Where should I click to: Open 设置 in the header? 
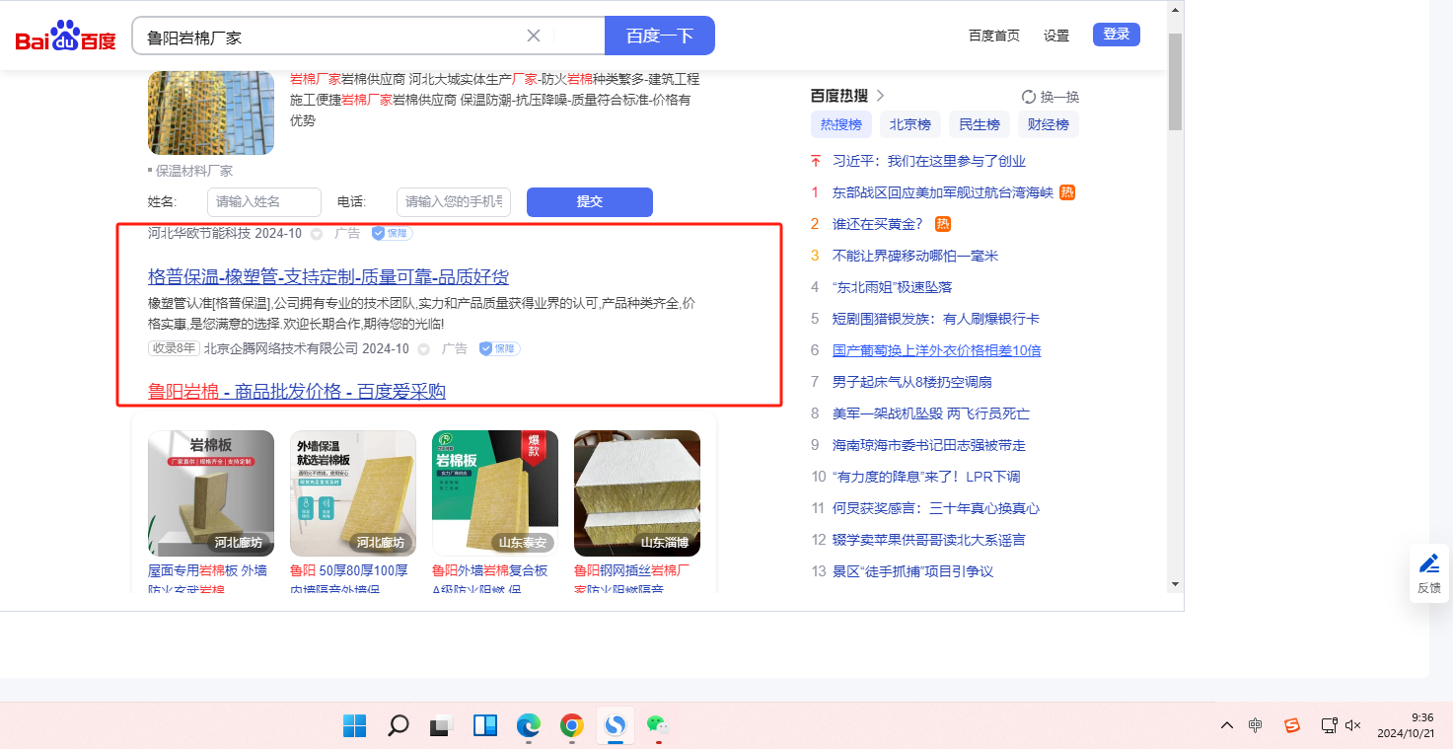tap(1056, 36)
